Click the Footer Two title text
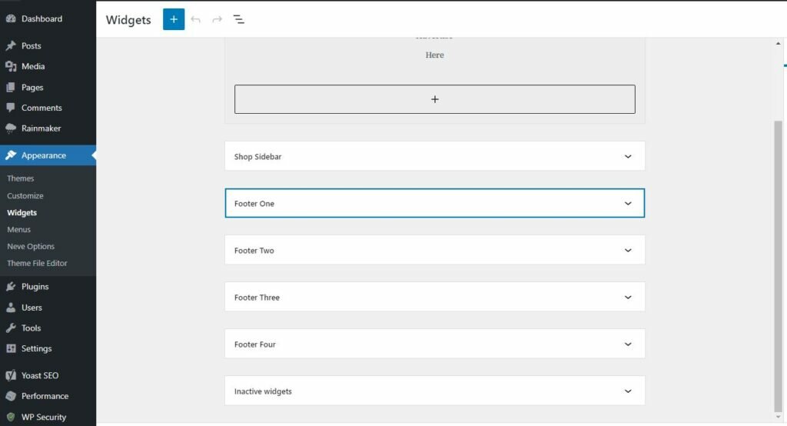The height and width of the screenshot is (426, 787). click(x=254, y=250)
